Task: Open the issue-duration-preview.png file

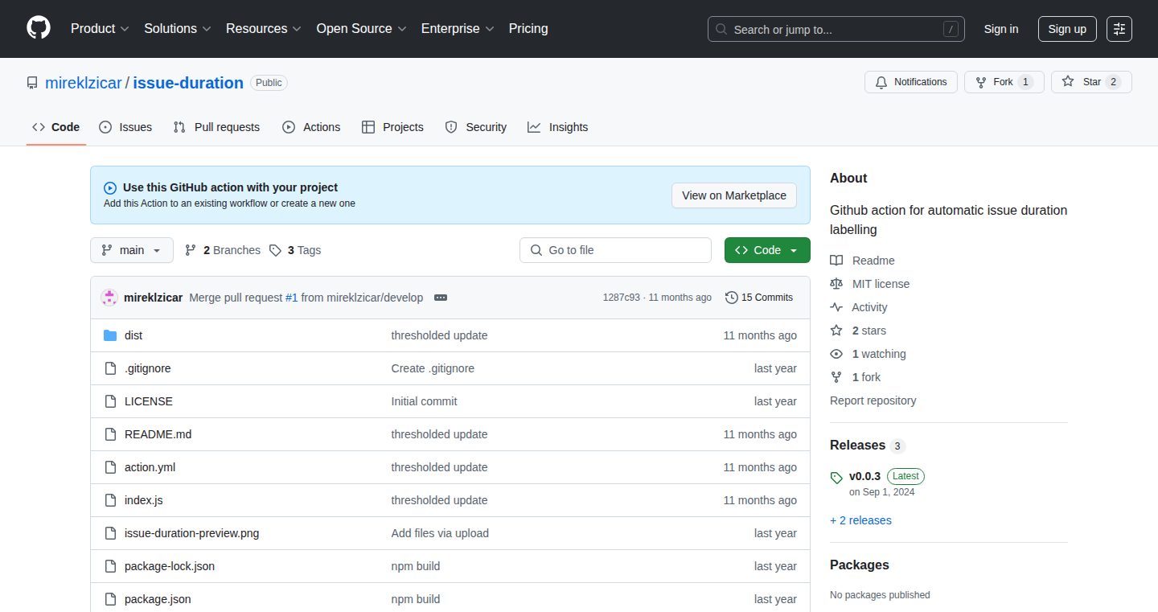Action: click(x=191, y=533)
